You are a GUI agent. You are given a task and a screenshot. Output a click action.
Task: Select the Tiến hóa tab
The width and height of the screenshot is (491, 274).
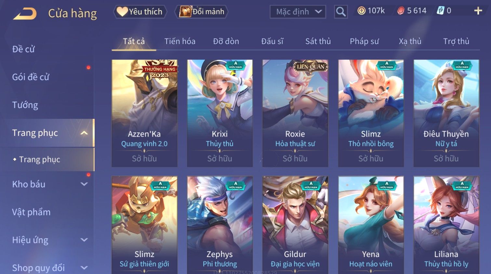(179, 41)
